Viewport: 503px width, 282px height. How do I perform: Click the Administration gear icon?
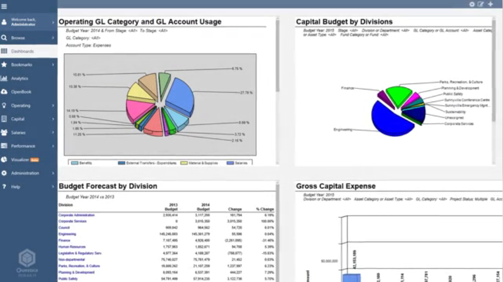(x=4, y=173)
